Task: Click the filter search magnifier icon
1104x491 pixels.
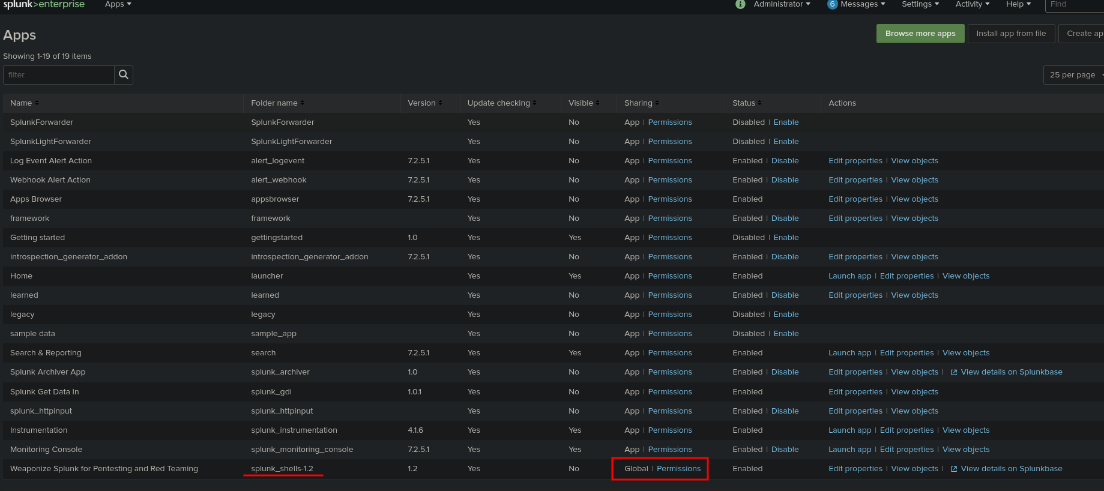Action: [x=124, y=74]
